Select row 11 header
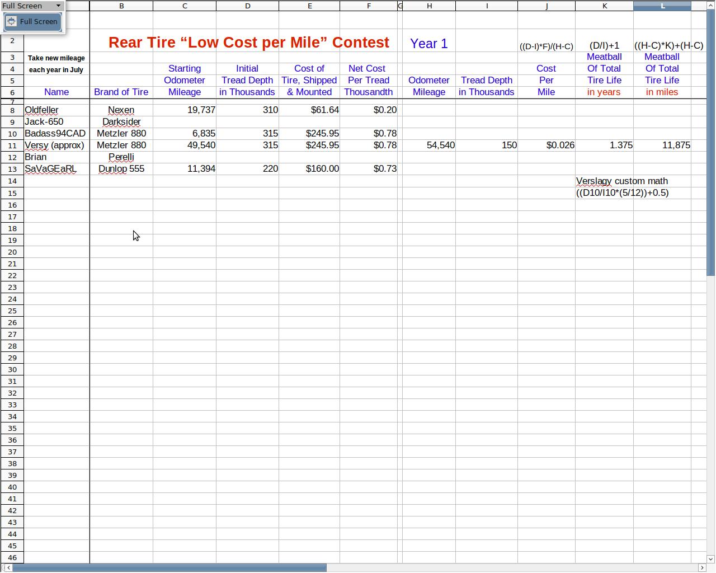 pos(12,145)
